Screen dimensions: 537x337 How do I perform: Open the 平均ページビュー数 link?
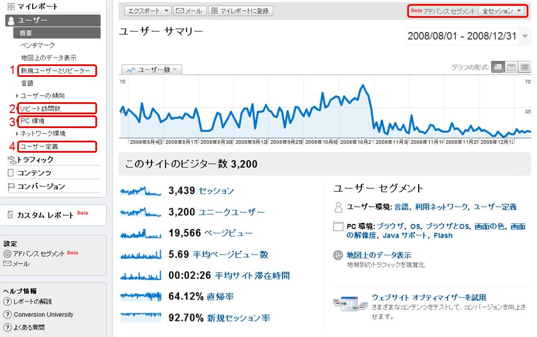coord(230,254)
